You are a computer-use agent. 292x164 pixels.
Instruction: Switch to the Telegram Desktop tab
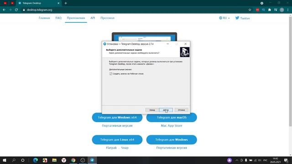click(39, 3)
